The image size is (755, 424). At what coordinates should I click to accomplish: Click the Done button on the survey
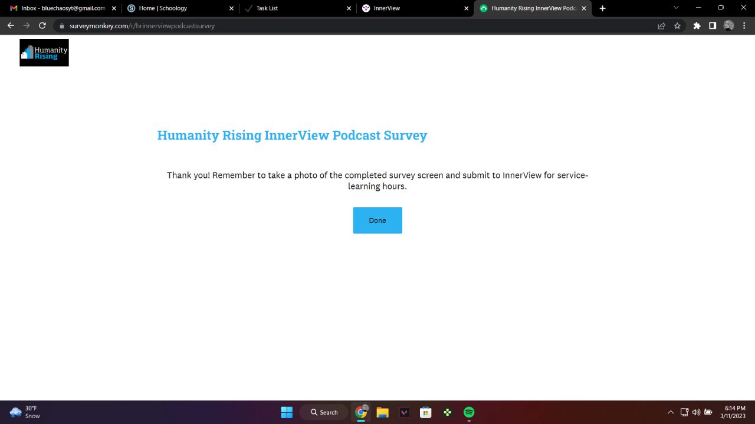point(377,220)
